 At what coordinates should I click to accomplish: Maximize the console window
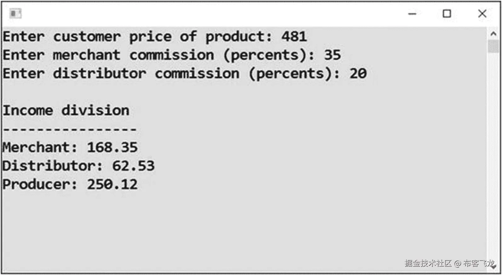click(x=447, y=14)
